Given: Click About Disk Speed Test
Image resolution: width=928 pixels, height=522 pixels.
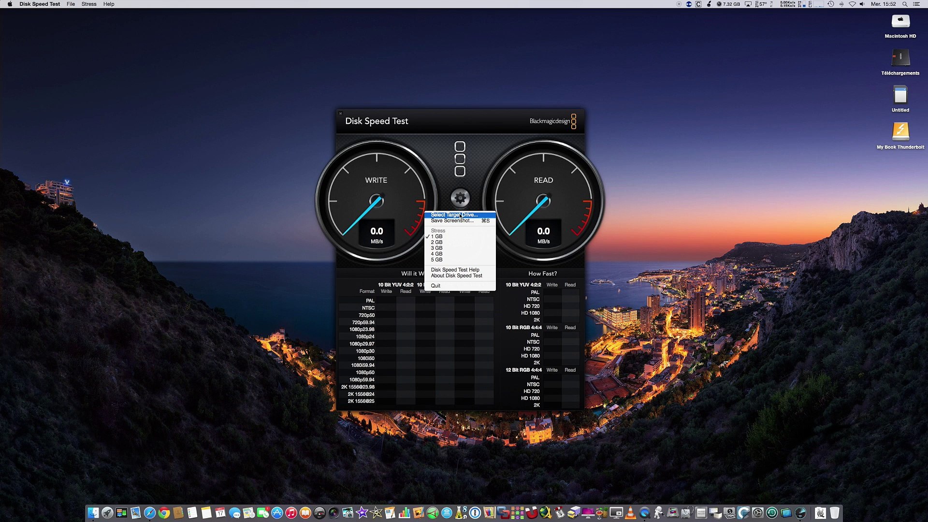Looking at the screenshot, I should [x=456, y=275].
